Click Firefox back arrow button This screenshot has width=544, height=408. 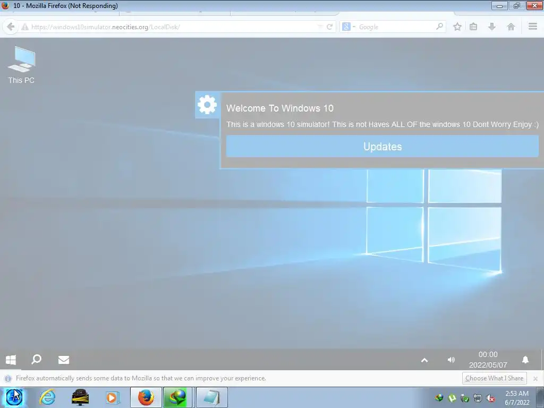point(11,27)
